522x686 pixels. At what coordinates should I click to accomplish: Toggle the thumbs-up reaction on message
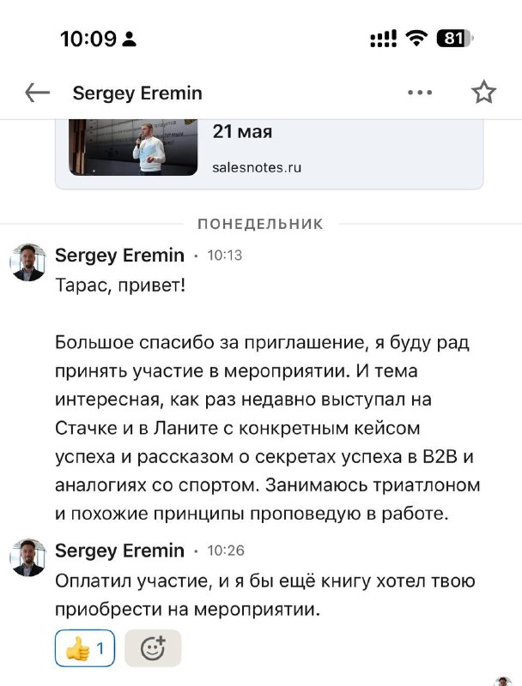85,648
